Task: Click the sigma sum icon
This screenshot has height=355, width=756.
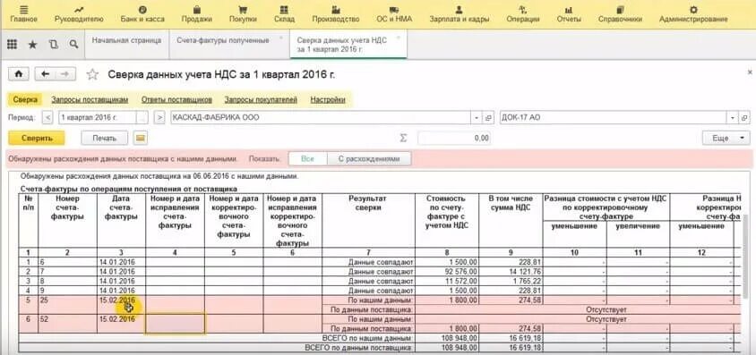Action: (x=404, y=138)
